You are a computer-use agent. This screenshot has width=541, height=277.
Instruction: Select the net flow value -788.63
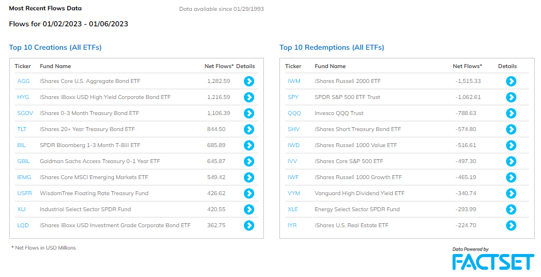click(465, 113)
